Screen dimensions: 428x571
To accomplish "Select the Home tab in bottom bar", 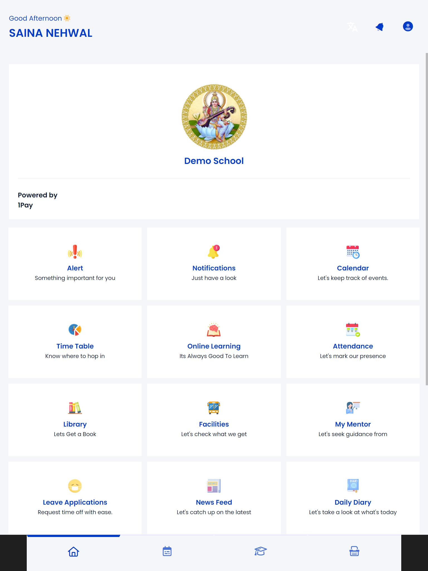I will (x=74, y=551).
